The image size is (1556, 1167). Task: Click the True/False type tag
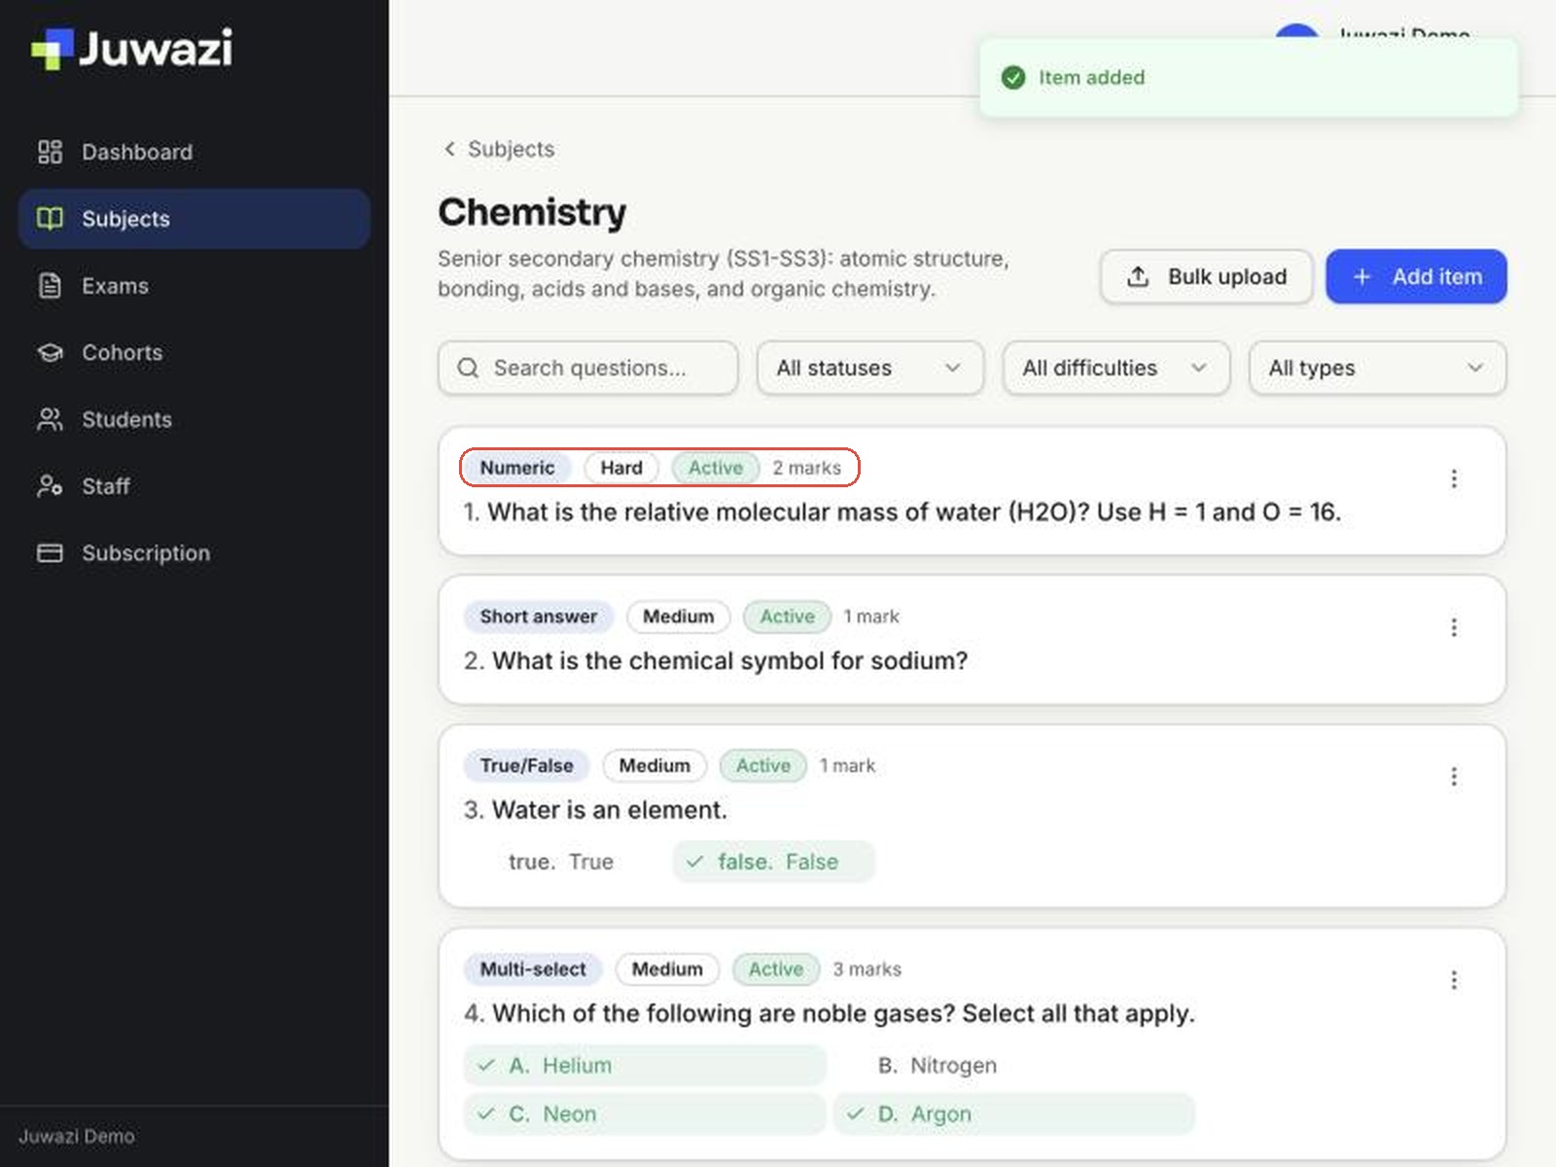coord(526,765)
